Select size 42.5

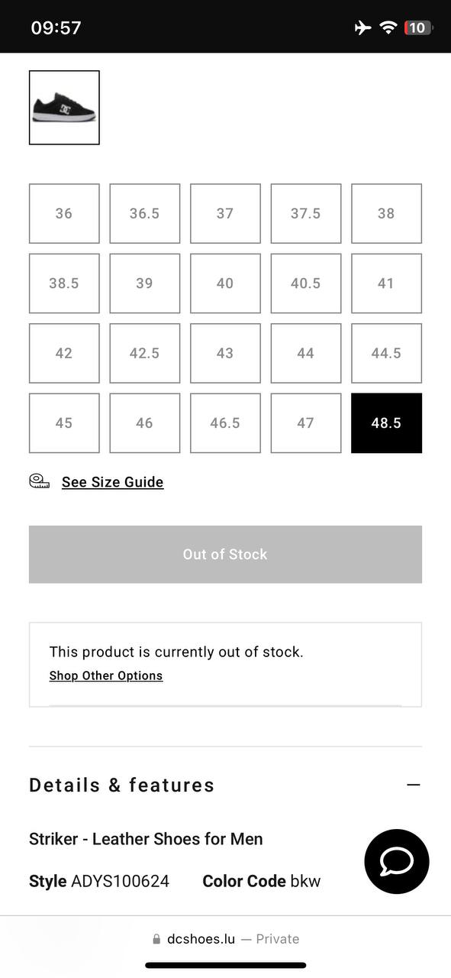coord(145,353)
